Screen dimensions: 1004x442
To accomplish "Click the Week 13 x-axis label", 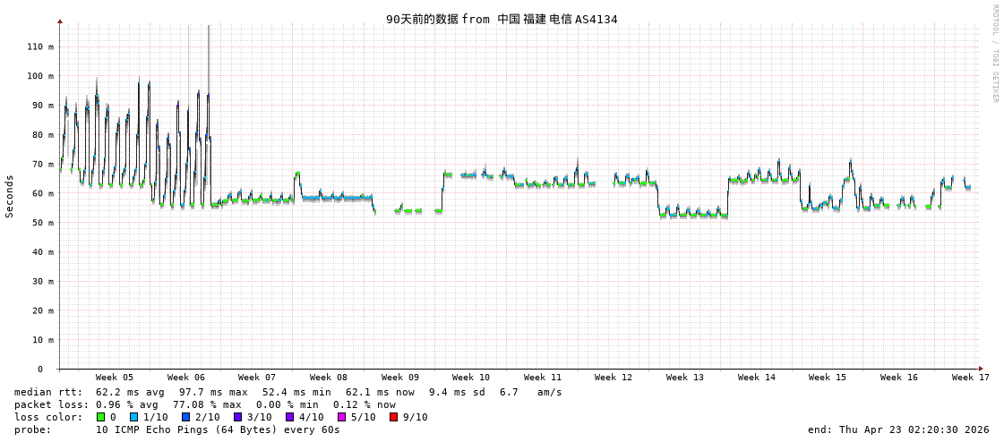I will [685, 378].
